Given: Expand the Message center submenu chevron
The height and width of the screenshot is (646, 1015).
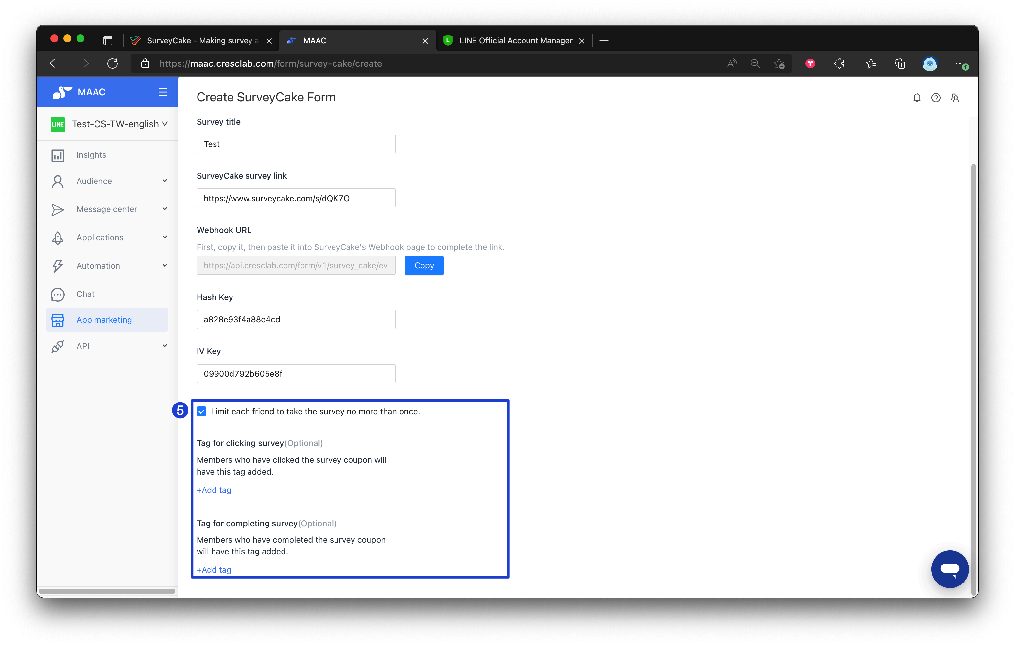Looking at the screenshot, I should [x=165, y=209].
